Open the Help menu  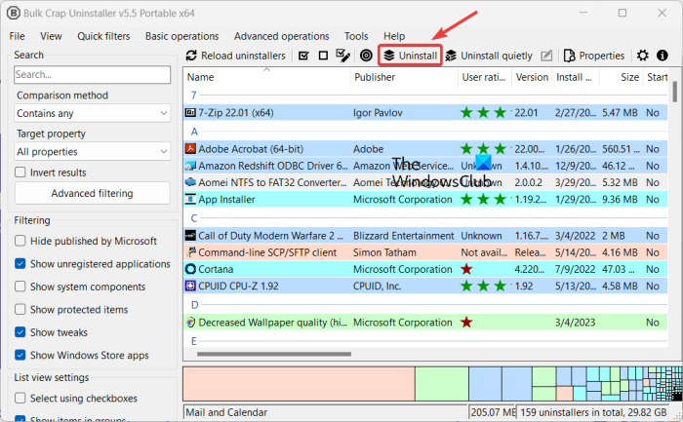pyautogui.click(x=394, y=36)
